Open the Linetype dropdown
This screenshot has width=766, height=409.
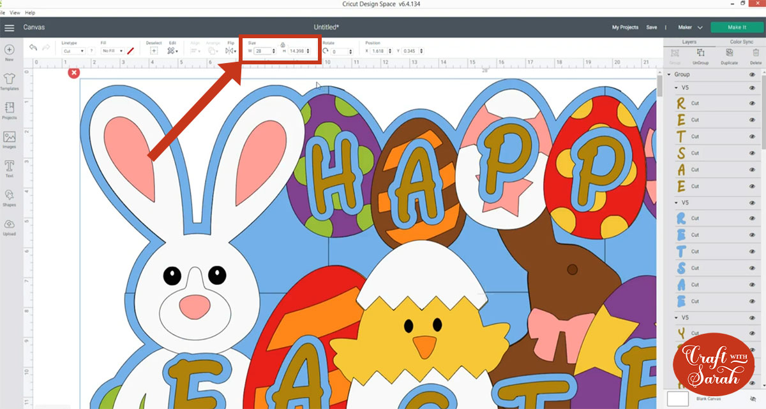point(73,51)
